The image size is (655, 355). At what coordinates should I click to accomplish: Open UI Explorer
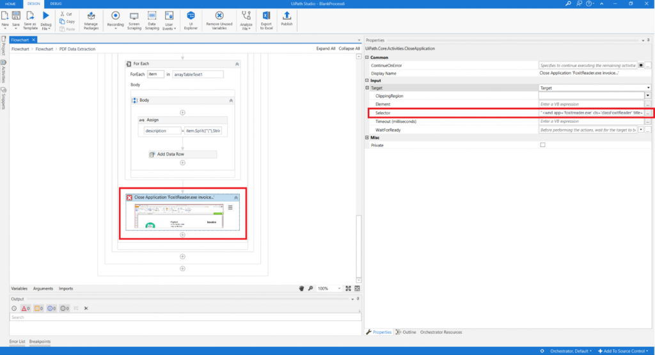coord(191,20)
